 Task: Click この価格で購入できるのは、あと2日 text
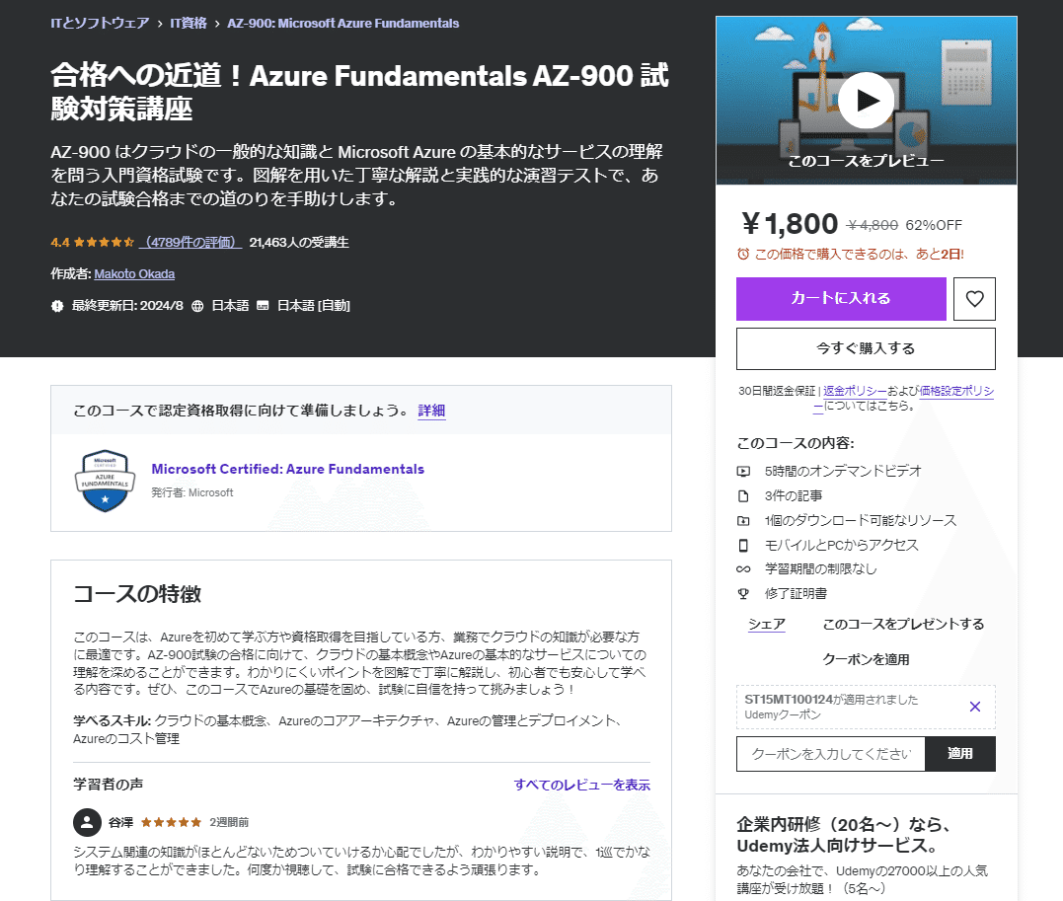click(859, 254)
